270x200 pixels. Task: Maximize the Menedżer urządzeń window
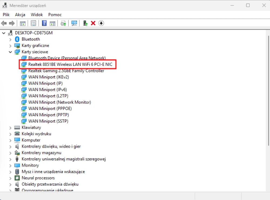click(x=248, y=5)
